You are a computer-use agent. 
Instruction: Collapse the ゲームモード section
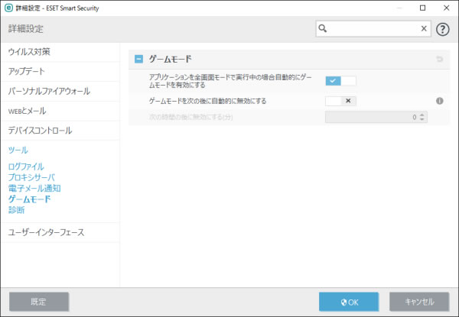click(x=138, y=59)
